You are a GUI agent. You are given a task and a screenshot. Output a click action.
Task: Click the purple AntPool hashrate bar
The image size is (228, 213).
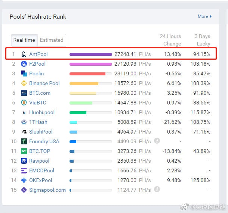(x=91, y=54)
